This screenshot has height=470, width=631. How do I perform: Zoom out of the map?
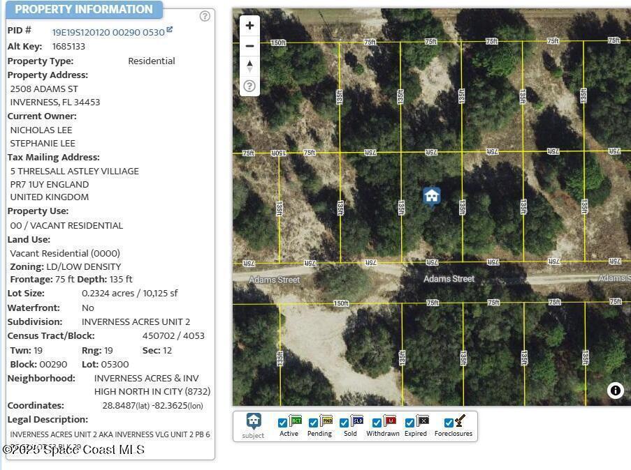pos(249,46)
